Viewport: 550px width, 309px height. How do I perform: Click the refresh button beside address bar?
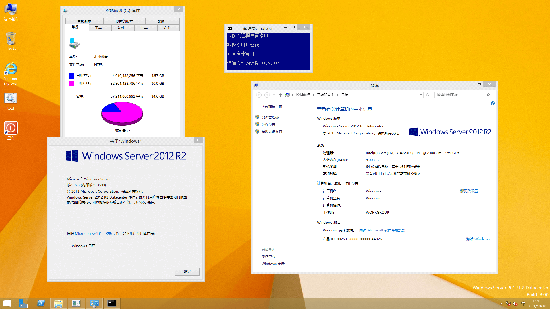[x=427, y=95]
